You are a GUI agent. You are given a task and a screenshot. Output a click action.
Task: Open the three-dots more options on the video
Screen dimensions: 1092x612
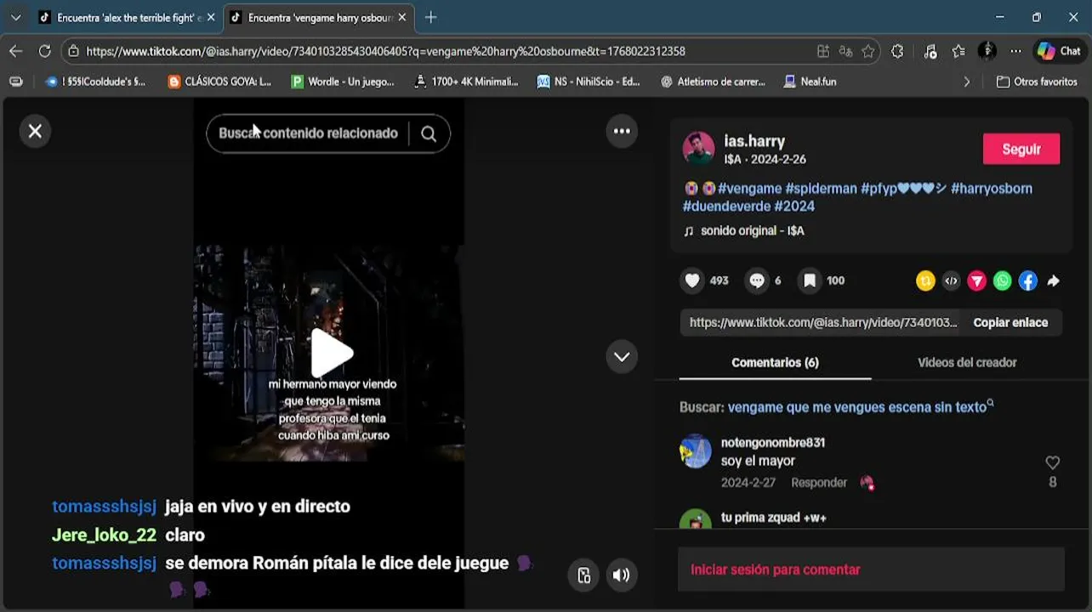pos(622,131)
